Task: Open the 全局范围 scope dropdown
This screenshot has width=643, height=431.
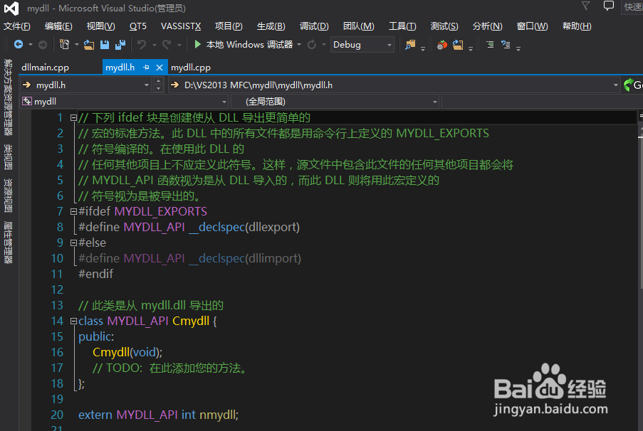Action: pyautogui.click(x=434, y=102)
